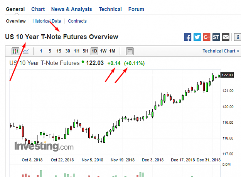Open the Historical Data link
This screenshot has height=177, width=241.
[47, 21]
